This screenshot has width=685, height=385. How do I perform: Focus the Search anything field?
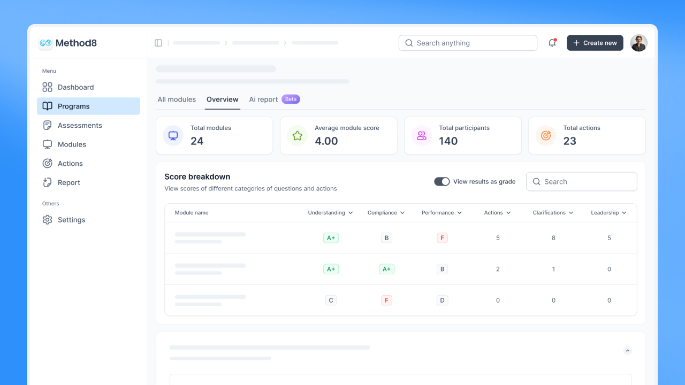click(x=468, y=43)
